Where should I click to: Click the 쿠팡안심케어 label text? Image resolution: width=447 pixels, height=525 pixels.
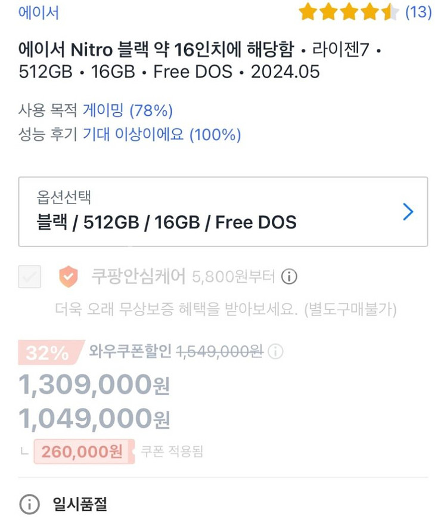(x=138, y=277)
